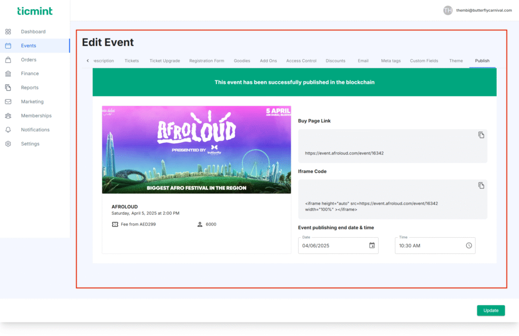
Task: Open Settings from the sidebar
Action: [x=30, y=143]
